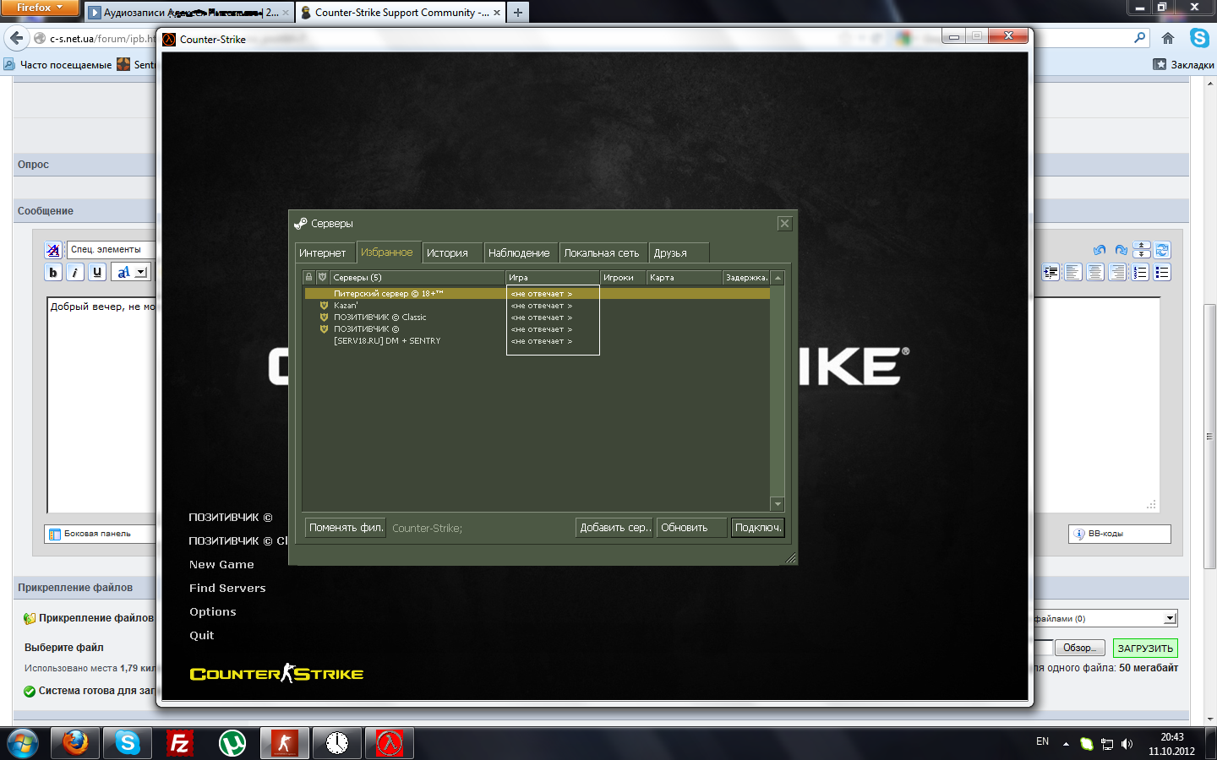Open uTorrent from the taskbar

(232, 743)
